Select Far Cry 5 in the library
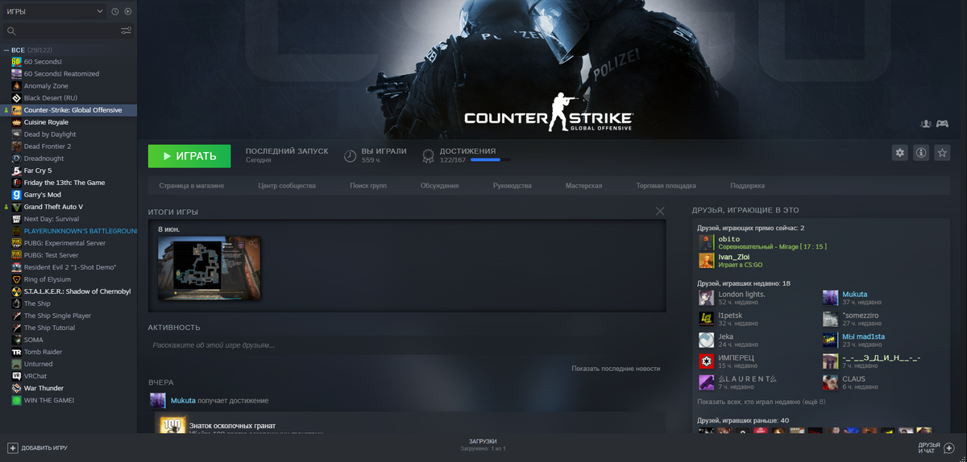Viewport: 967px width, 462px height. point(38,171)
